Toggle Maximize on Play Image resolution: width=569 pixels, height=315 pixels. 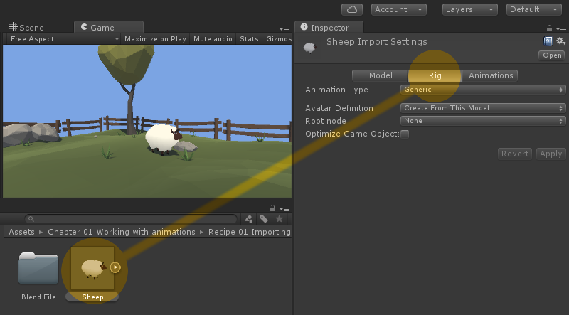155,39
